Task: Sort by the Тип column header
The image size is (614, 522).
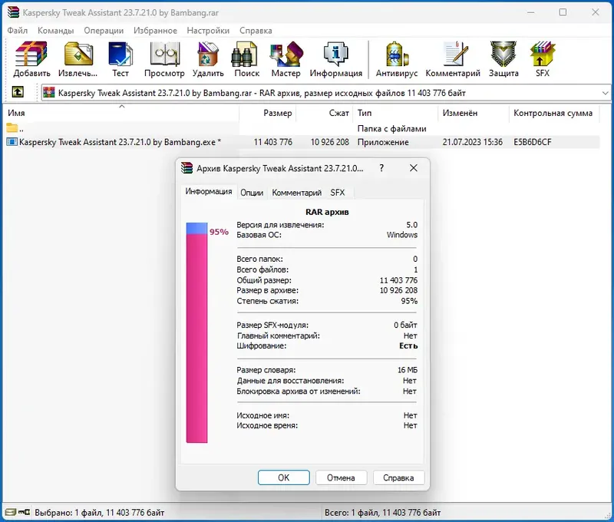Action: [395, 113]
